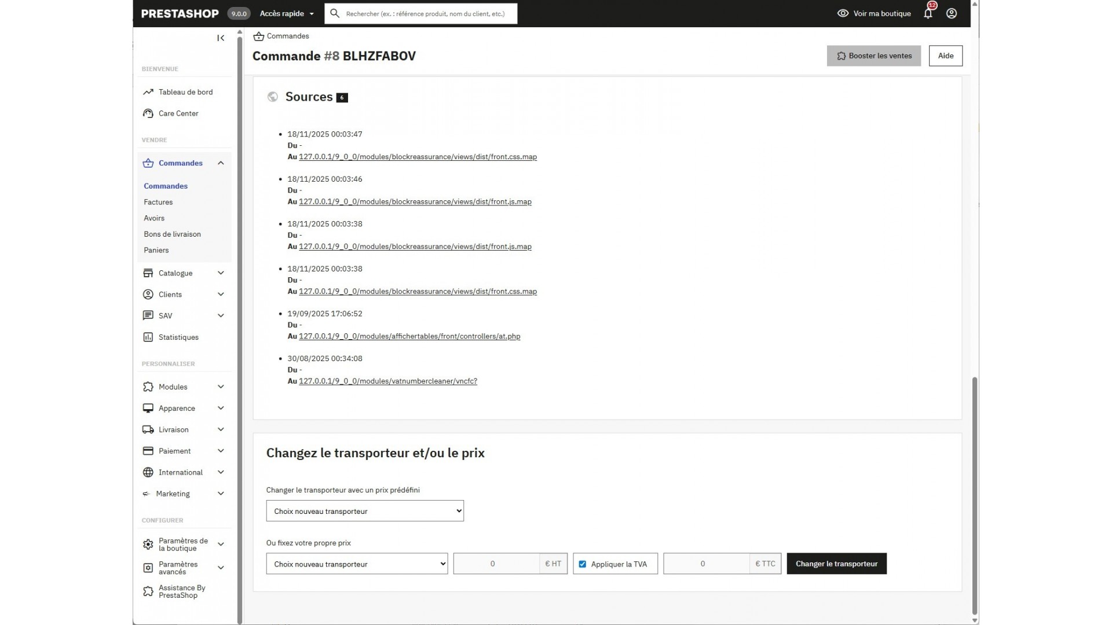Click the Care Center headset icon
The image size is (1112, 625).
(148, 113)
